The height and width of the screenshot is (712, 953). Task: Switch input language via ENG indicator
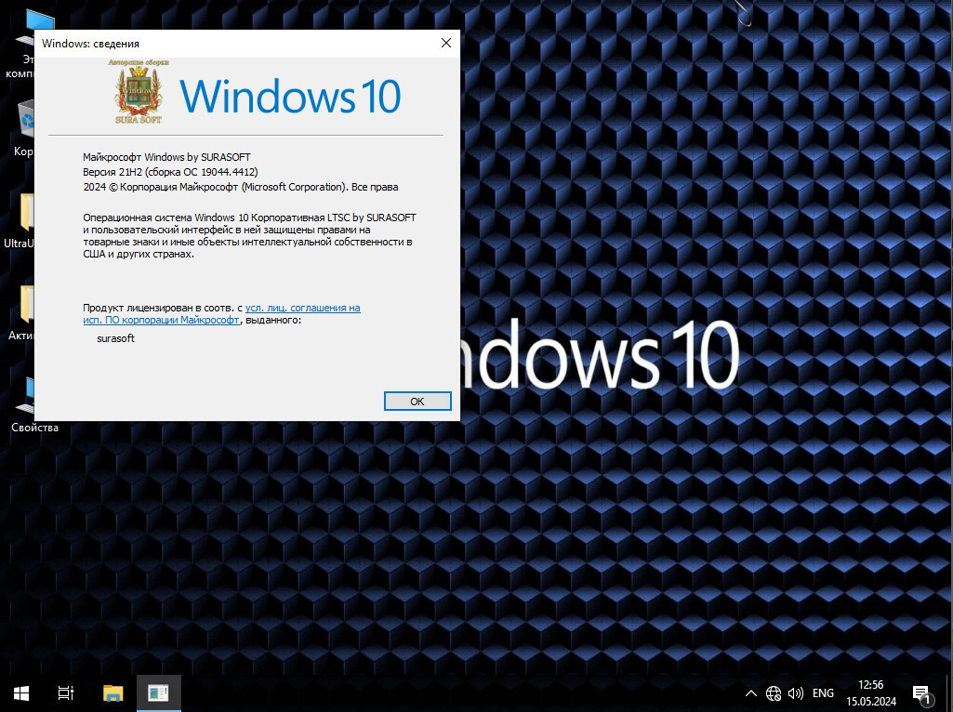[823, 693]
